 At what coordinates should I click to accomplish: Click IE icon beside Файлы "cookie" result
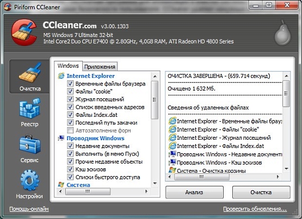172,129
